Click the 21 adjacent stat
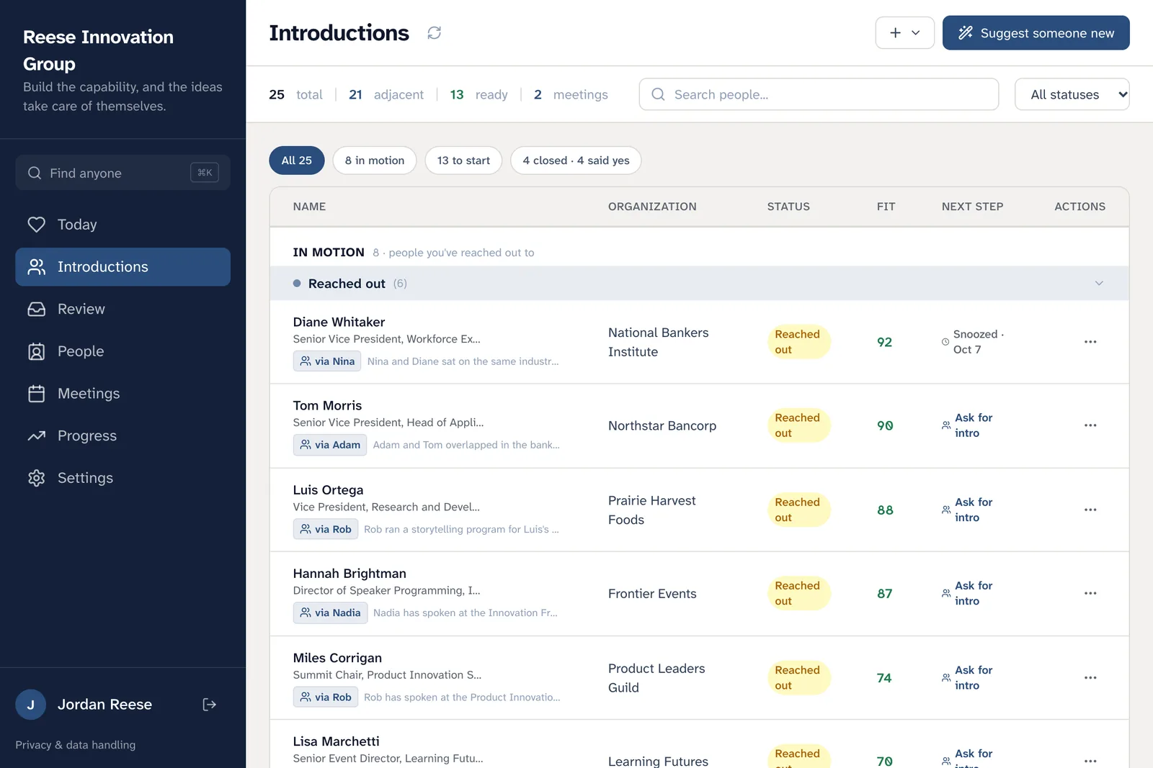The width and height of the screenshot is (1153, 768). pyautogui.click(x=386, y=94)
